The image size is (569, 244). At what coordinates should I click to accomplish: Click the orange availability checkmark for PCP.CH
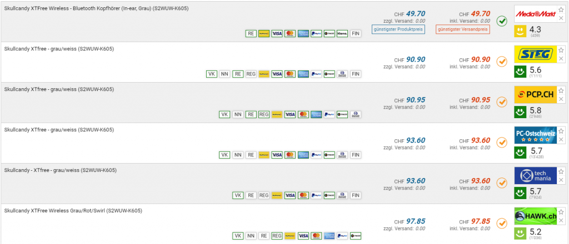pyautogui.click(x=502, y=102)
